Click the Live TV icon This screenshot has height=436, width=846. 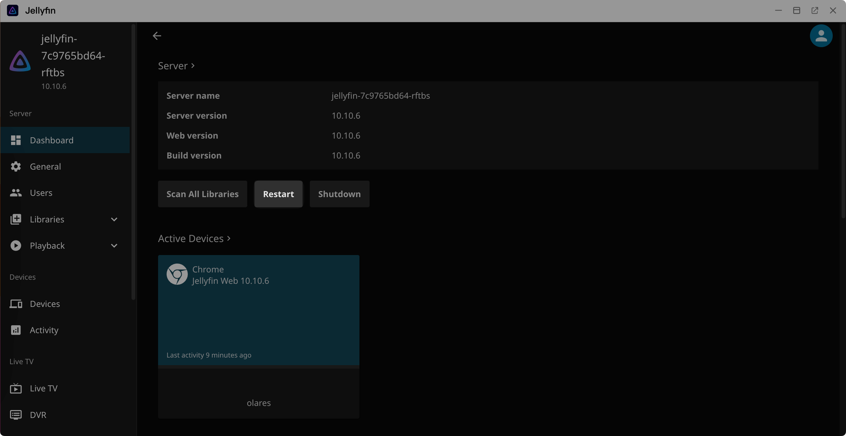click(x=16, y=388)
